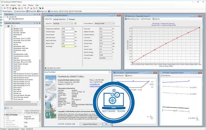Click the categorized view icon in properties panel

point(5,108)
